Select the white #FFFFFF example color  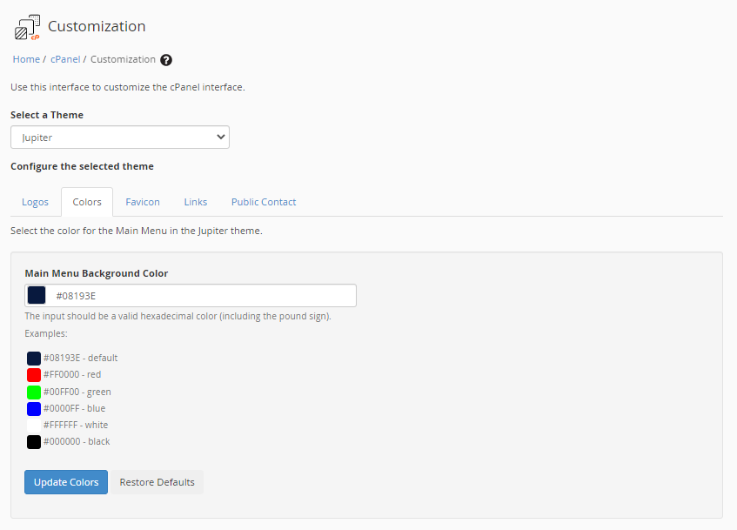(34, 425)
